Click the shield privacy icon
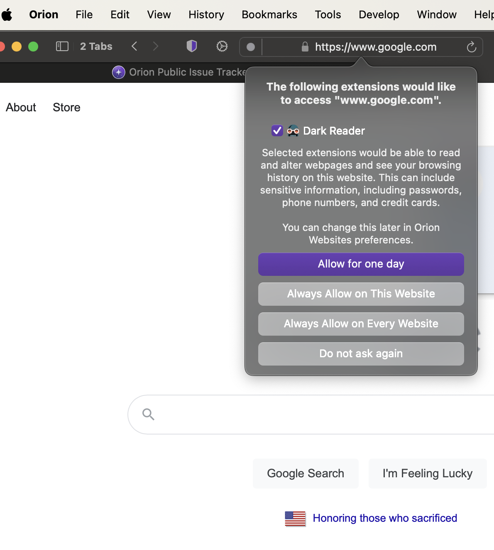494x550 pixels. click(191, 46)
